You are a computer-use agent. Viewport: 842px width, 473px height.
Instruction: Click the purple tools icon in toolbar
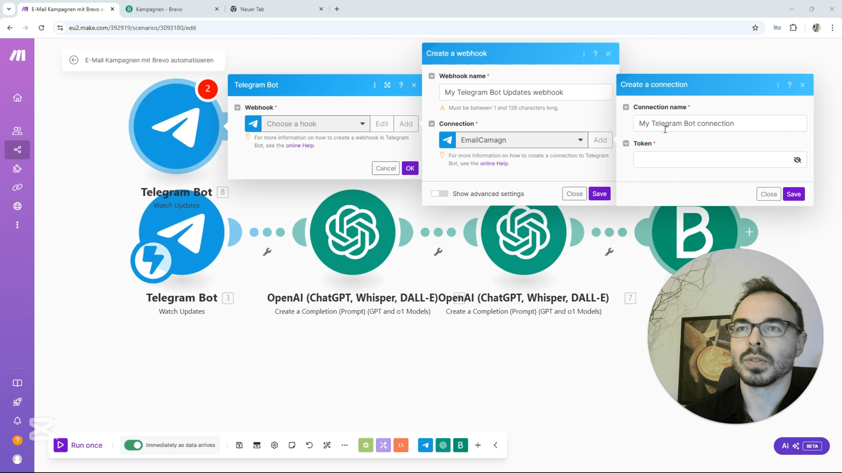pyautogui.click(x=383, y=445)
